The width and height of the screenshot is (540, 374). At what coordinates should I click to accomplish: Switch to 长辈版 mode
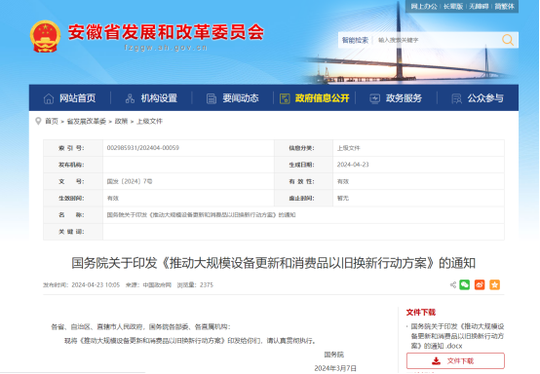pyautogui.click(x=453, y=6)
